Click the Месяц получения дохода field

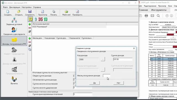[106, 76]
